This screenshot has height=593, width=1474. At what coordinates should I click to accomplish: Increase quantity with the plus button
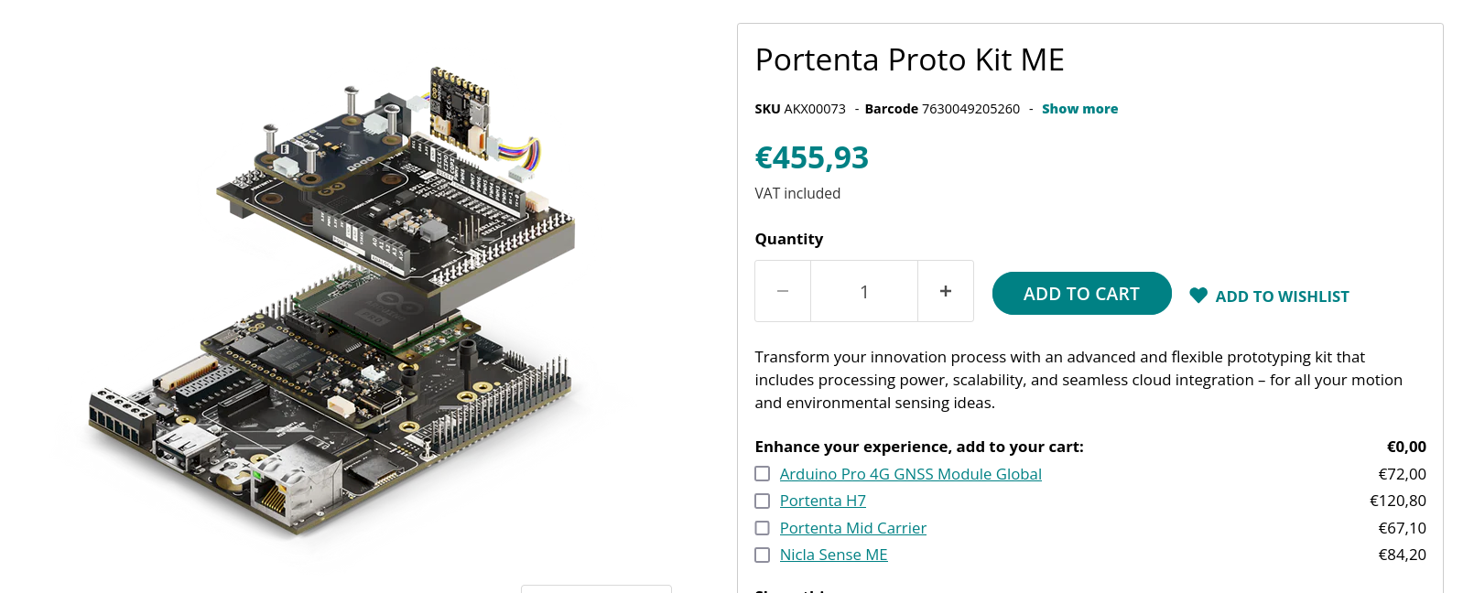click(946, 291)
